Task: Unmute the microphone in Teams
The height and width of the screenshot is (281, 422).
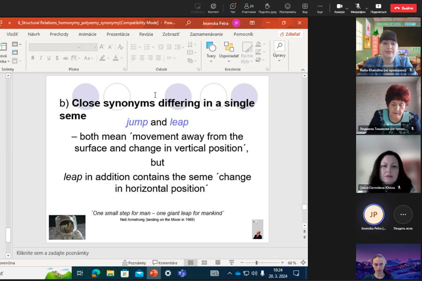Action: coord(357,7)
